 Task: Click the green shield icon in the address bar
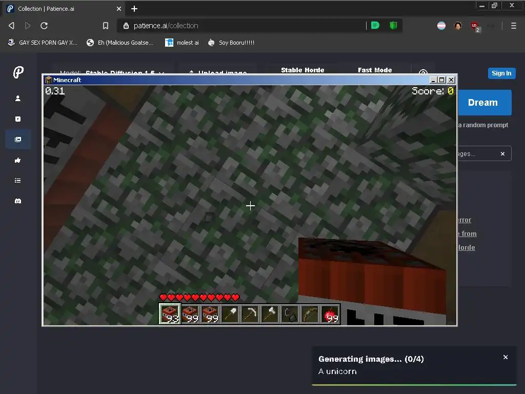393,26
